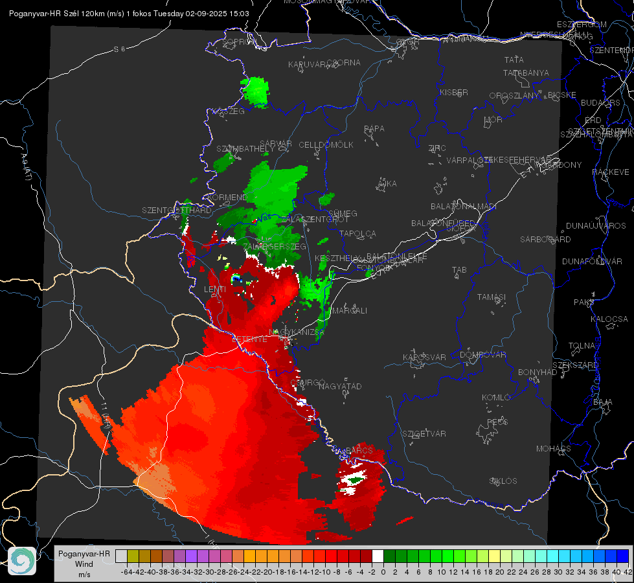
Task: Click the RACKEVE label
Action: point(611,172)
